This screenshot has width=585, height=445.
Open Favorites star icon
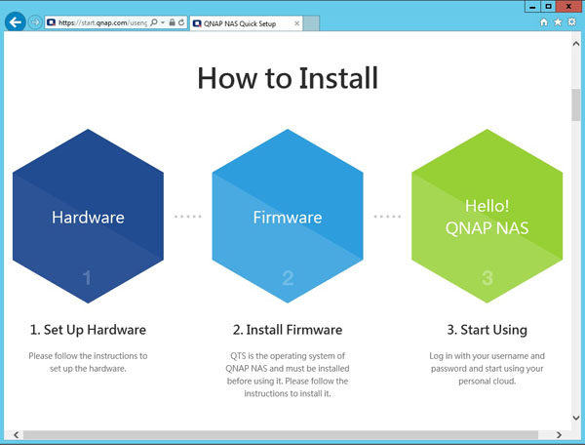[x=558, y=22]
